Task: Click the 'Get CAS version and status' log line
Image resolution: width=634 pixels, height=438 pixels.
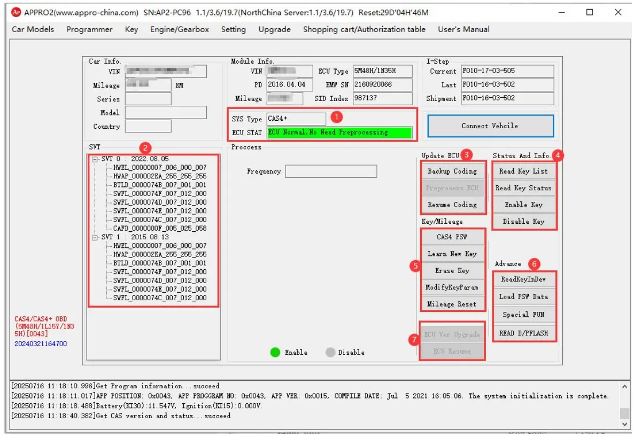Action: 121,416
